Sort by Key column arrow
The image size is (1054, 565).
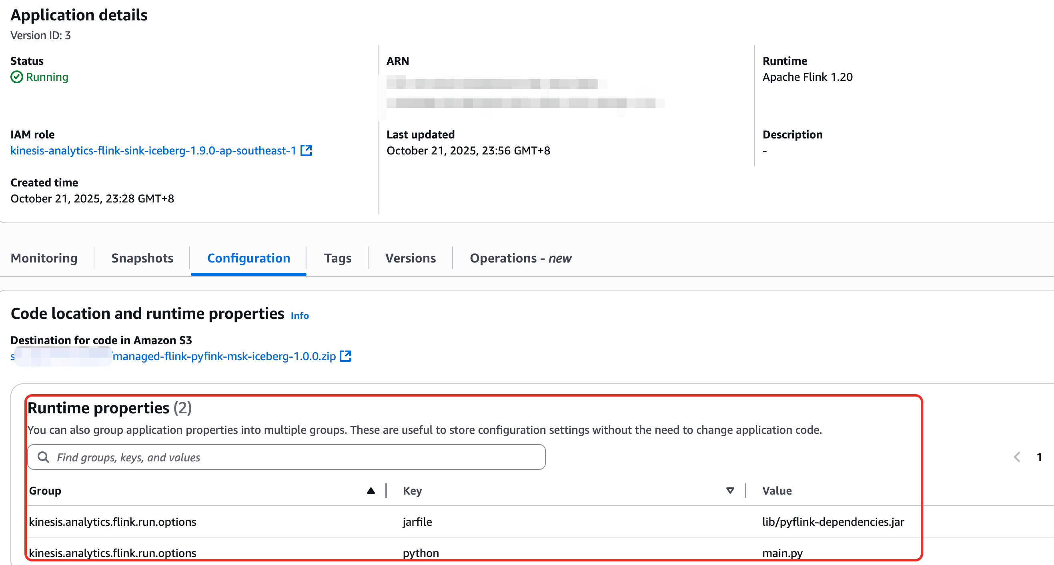[x=730, y=491]
